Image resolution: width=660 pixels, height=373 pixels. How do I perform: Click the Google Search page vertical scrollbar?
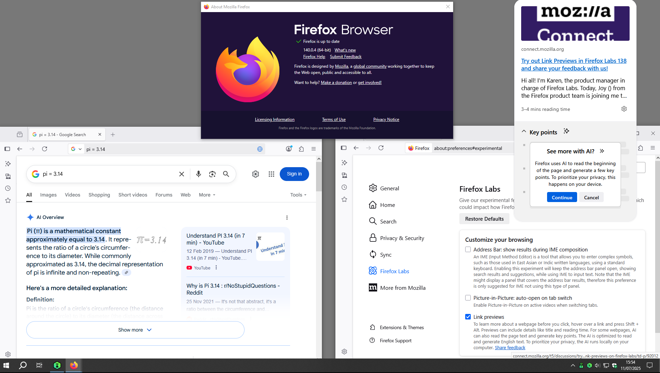[319, 176]
